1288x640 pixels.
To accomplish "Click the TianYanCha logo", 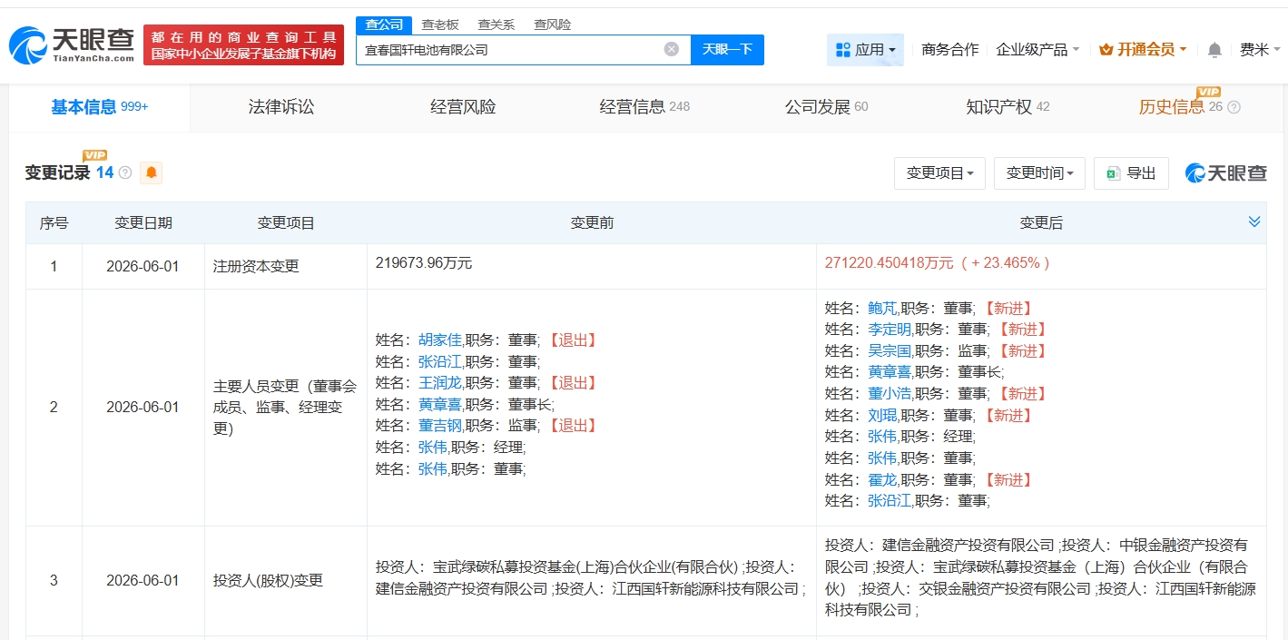I will [x=72, y=44].
